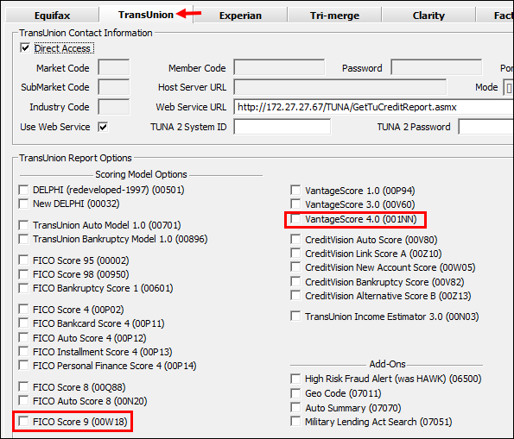Enable FICO Score 8 (00Q88)
Screen dimensions: 514x439
[x=23, y=387]
